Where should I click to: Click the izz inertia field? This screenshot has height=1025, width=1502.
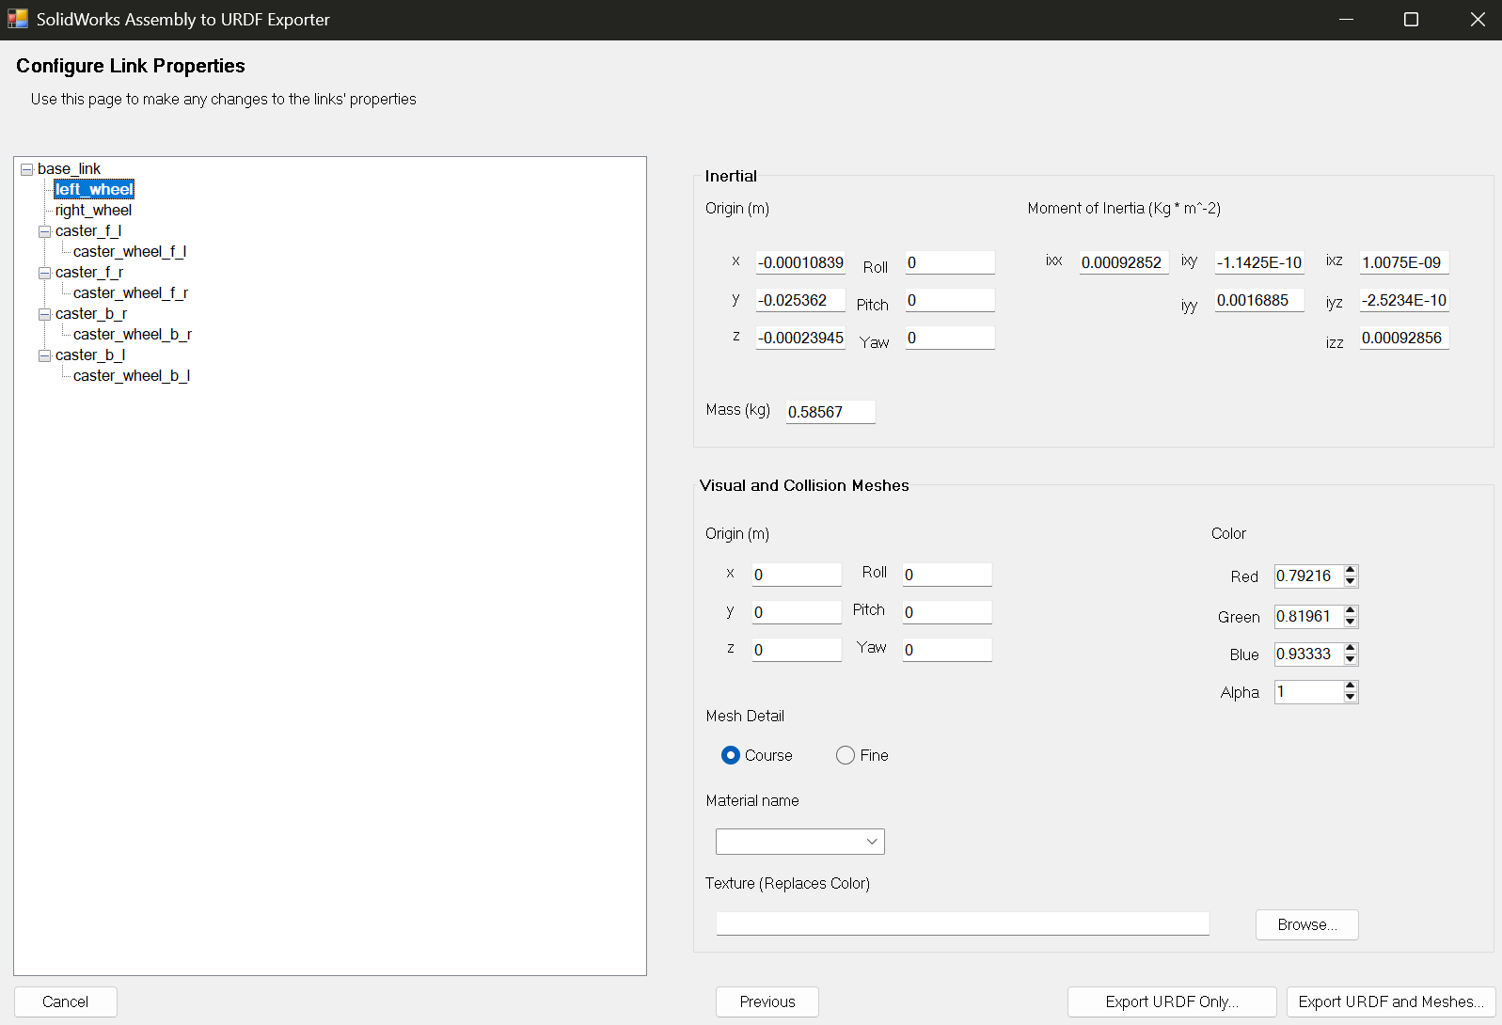click(x=1404, y=338)
